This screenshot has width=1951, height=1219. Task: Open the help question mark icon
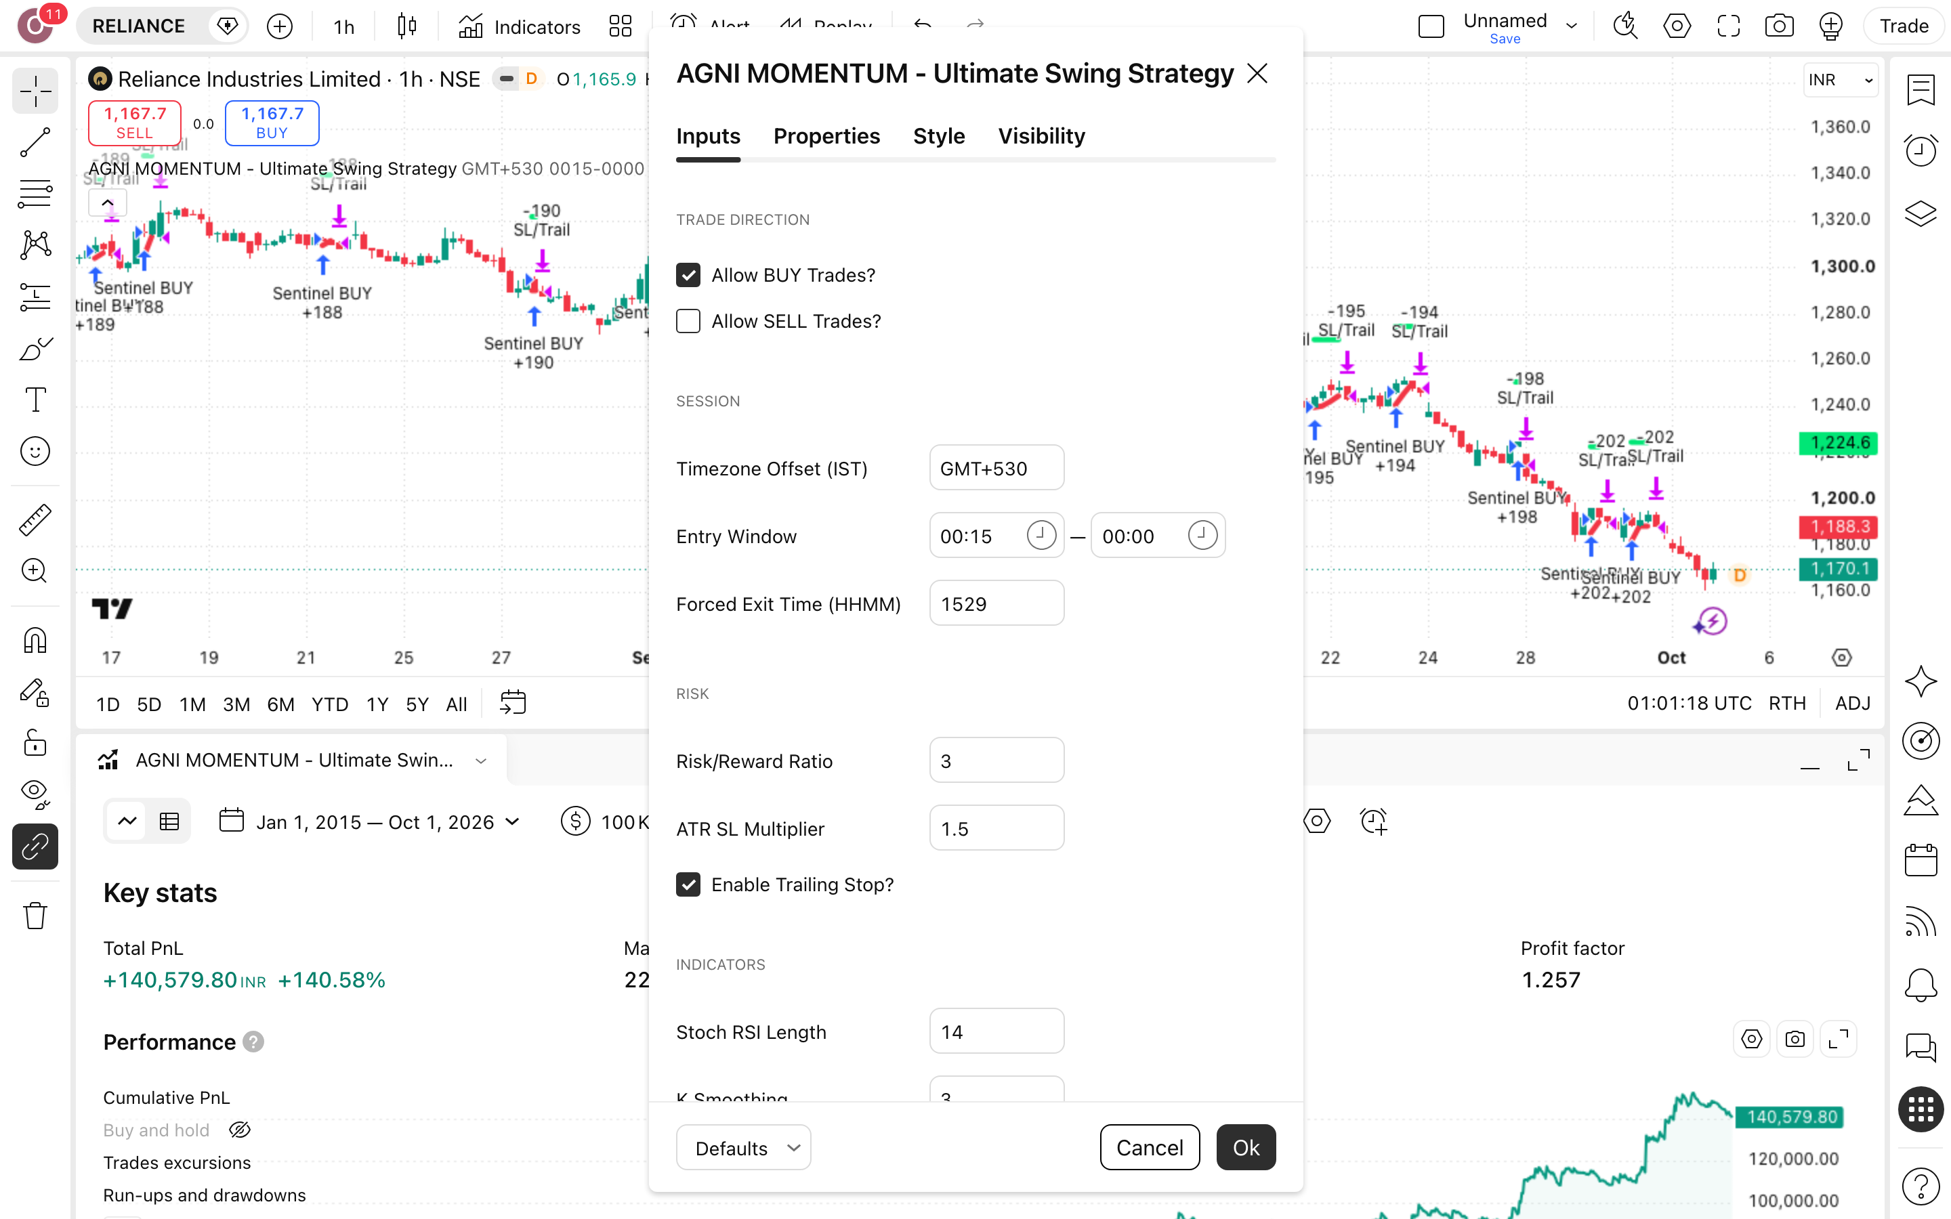(x=1921, y=1185)
